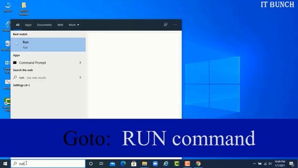Switch to the Documents search tab

click(x=44, y=25)
